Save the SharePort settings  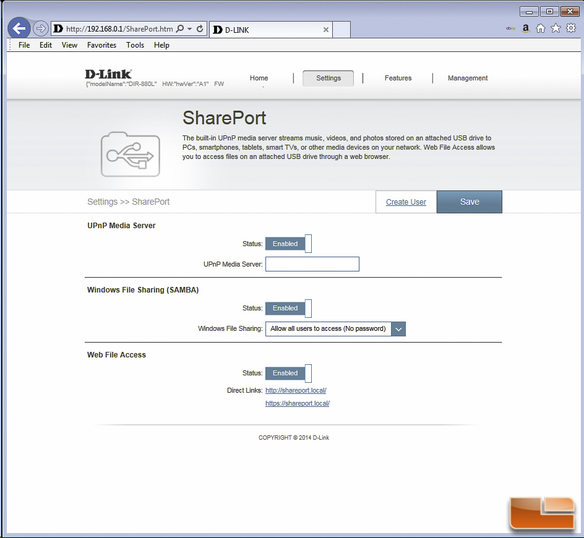(470, 202)
